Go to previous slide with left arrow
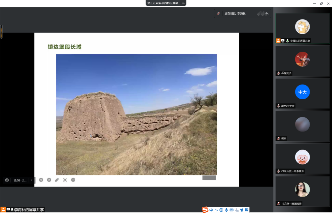332x213 pixels. (41, 180)
